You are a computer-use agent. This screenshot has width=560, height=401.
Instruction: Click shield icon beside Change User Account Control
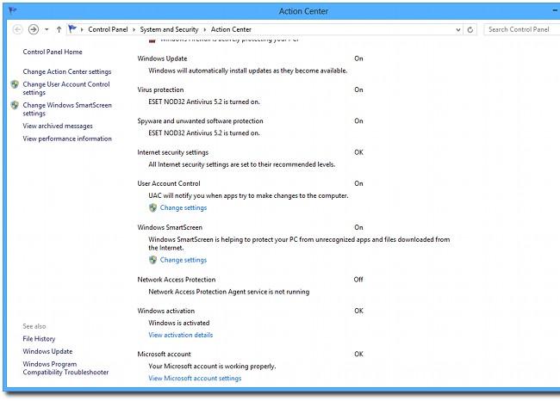[15, 84]
